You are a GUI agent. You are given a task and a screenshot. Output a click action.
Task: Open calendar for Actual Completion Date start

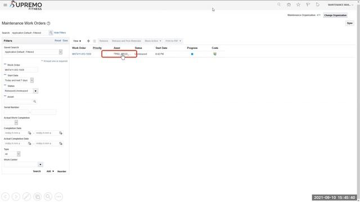click(29, 144)
